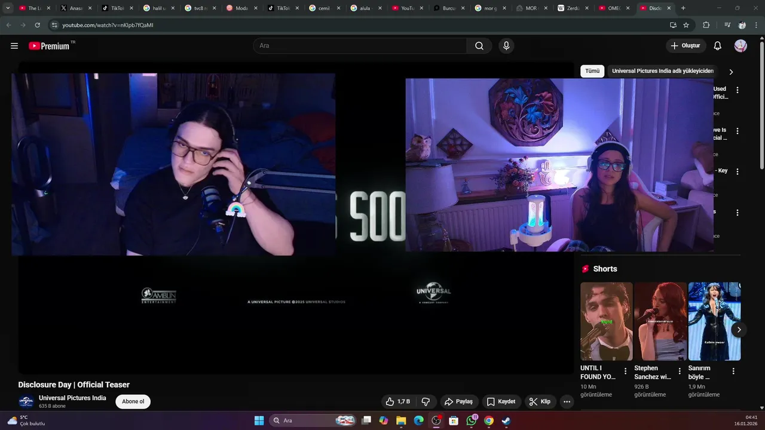Open options for Sanırım böyle short
765x430 pixels.
pyautogui.click(x=733, y=371)
